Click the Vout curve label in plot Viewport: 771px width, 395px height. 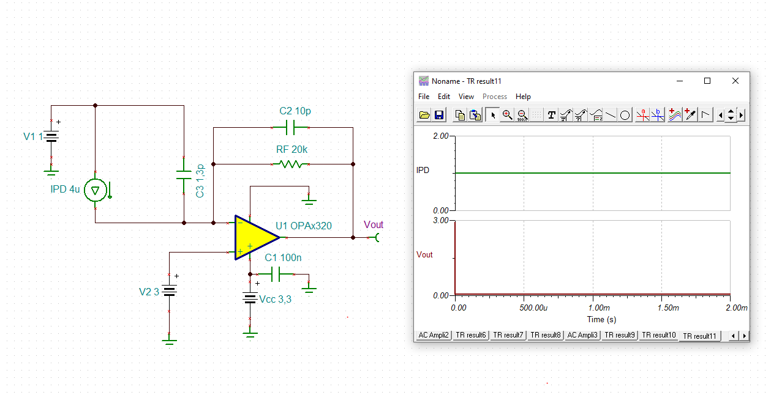click(x=424, y=254)
